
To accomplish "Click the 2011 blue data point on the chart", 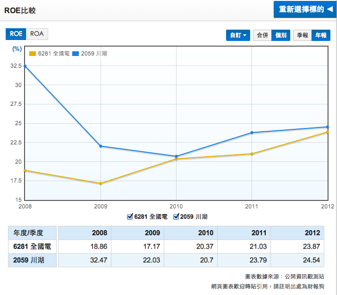I will tap(252, 133).
